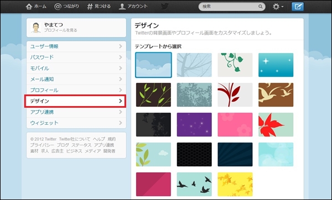Click the chevron on プロフィール row

click(121, 90)
